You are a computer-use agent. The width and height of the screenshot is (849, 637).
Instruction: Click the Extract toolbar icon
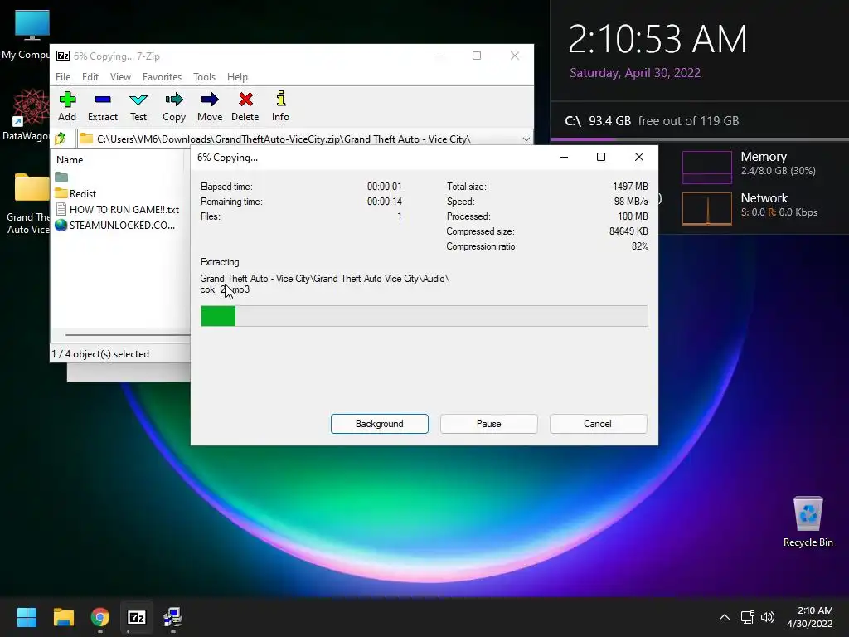(102, 106)
